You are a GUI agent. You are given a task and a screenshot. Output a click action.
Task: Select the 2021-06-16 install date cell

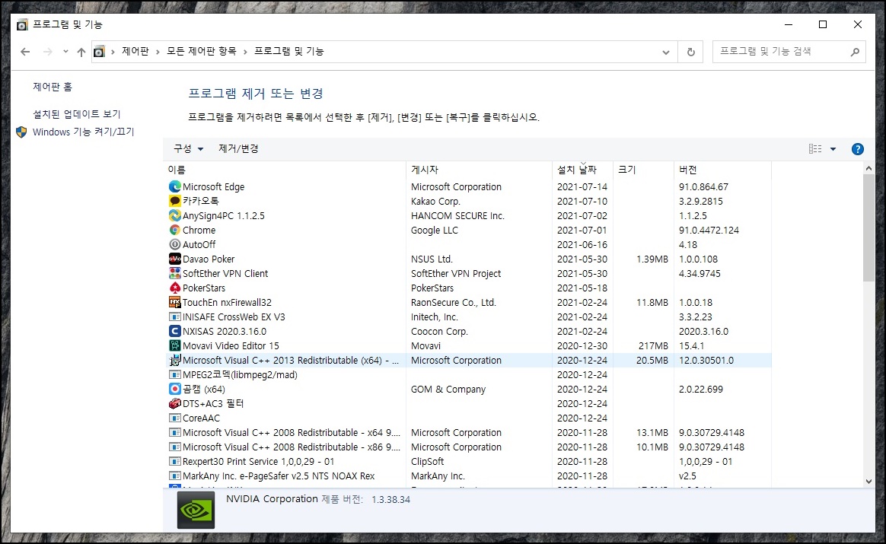click(582, 244)
